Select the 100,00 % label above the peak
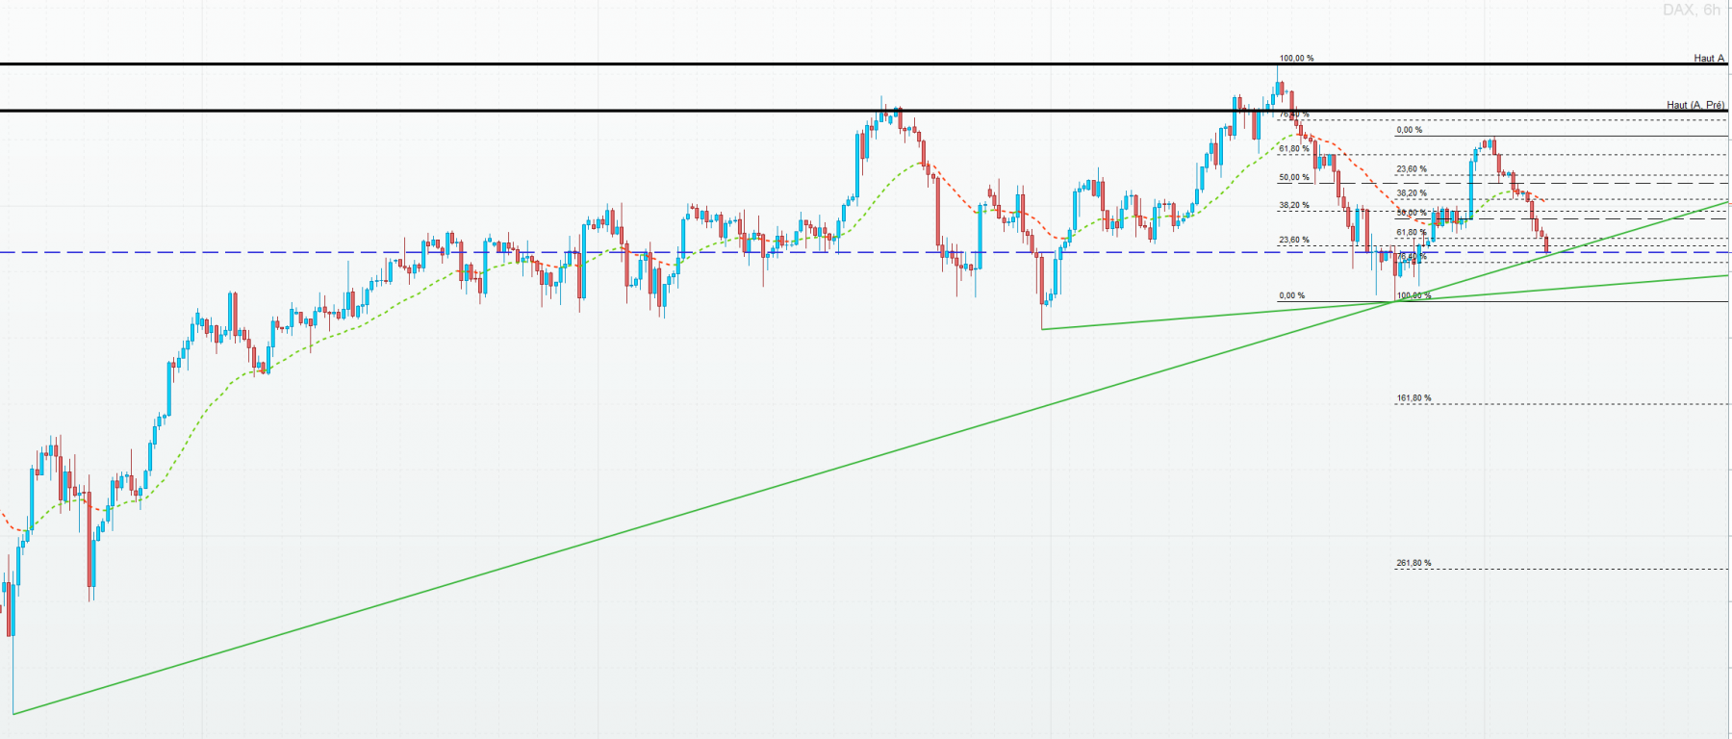The width and height of the screenshot is (1732, 739). [1296, 58]
